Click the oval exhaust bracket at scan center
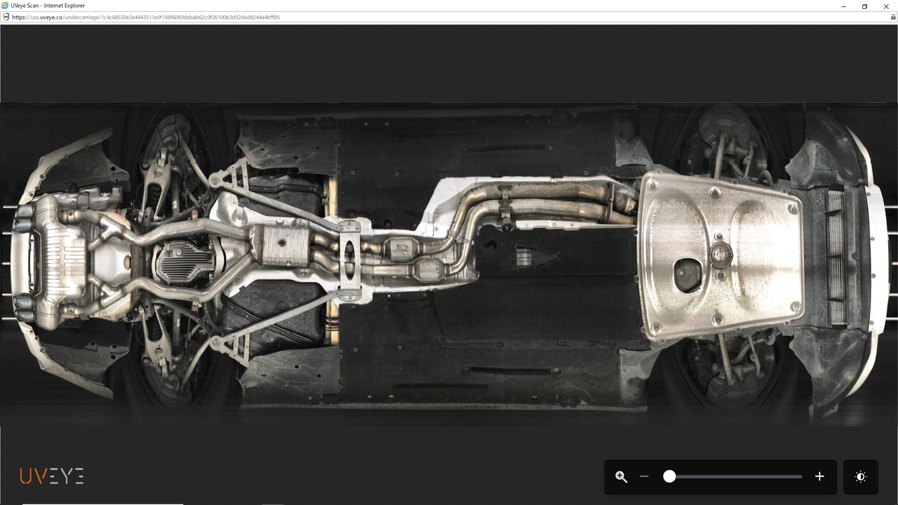This screenshot has height=505, width=898. pos(349,259)
